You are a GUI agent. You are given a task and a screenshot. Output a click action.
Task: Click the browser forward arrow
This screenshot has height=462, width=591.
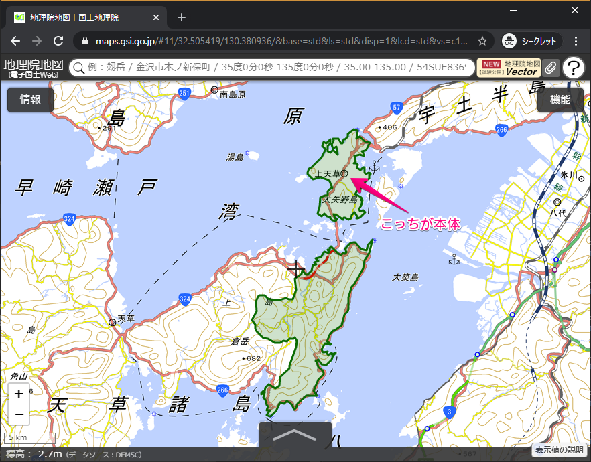point(37,41)
